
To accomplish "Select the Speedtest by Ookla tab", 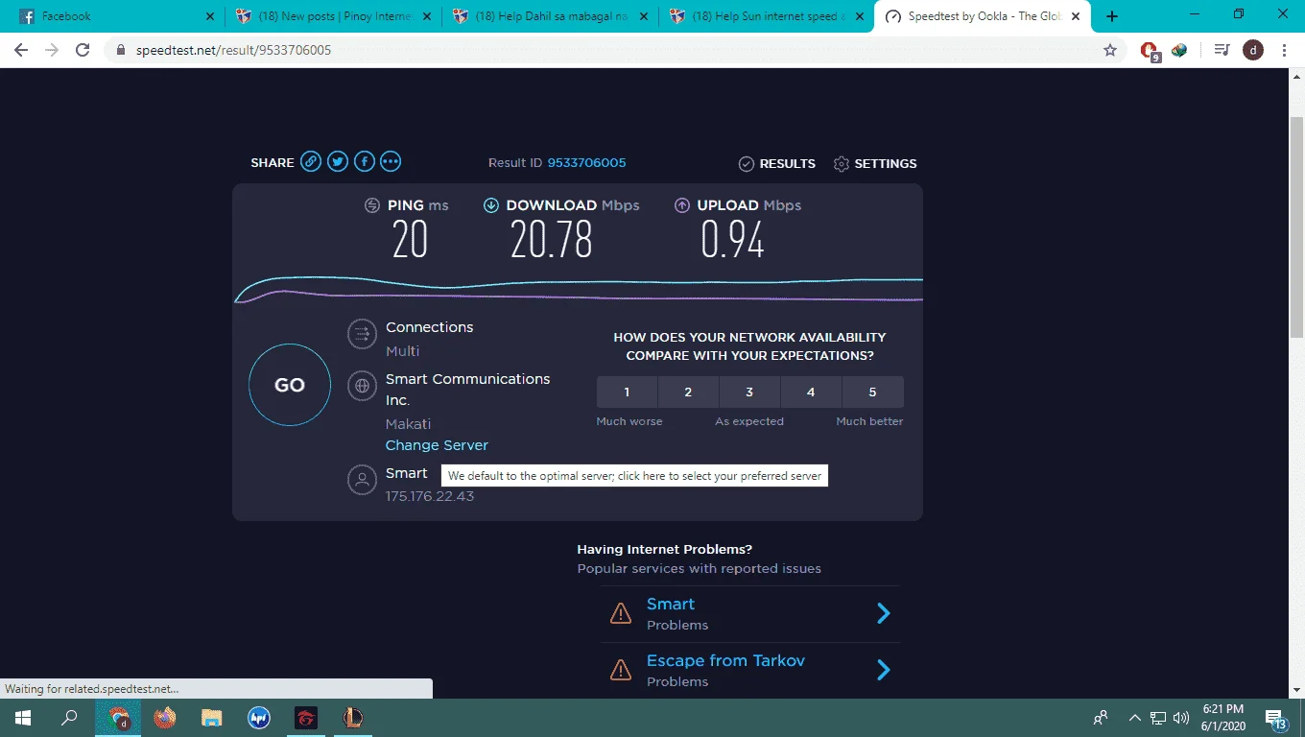I will [985, 16].
